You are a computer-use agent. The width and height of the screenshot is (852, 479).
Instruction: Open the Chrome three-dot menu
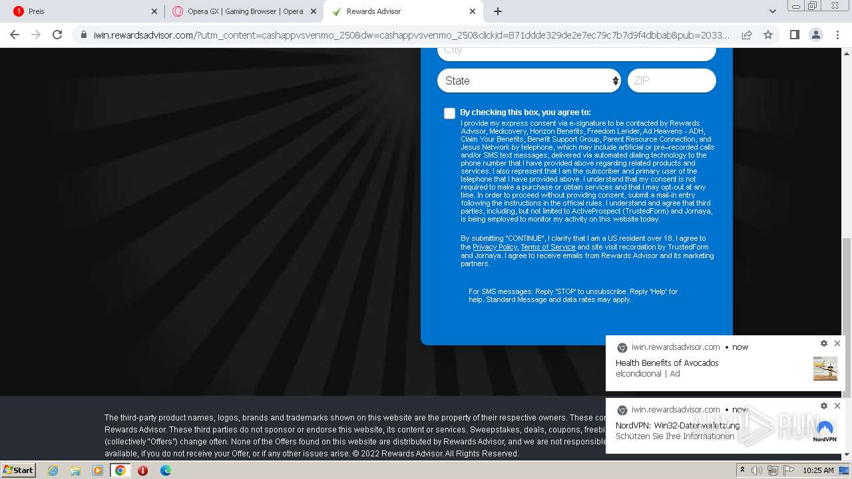837,35
